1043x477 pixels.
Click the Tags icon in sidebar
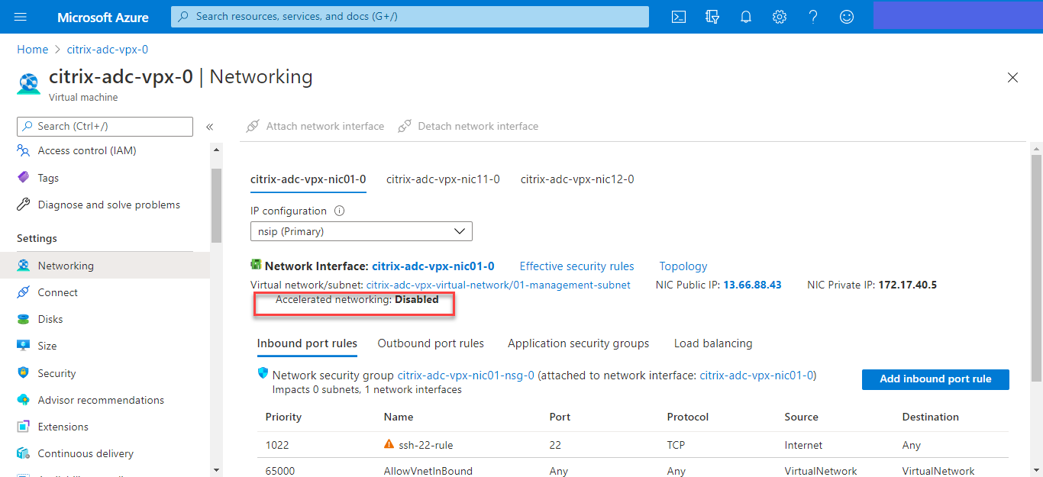pos(24,178)
